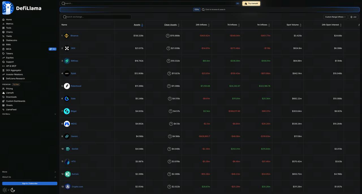
Task: Click Deribit open interest $3.013b
Action: [338, 149]
